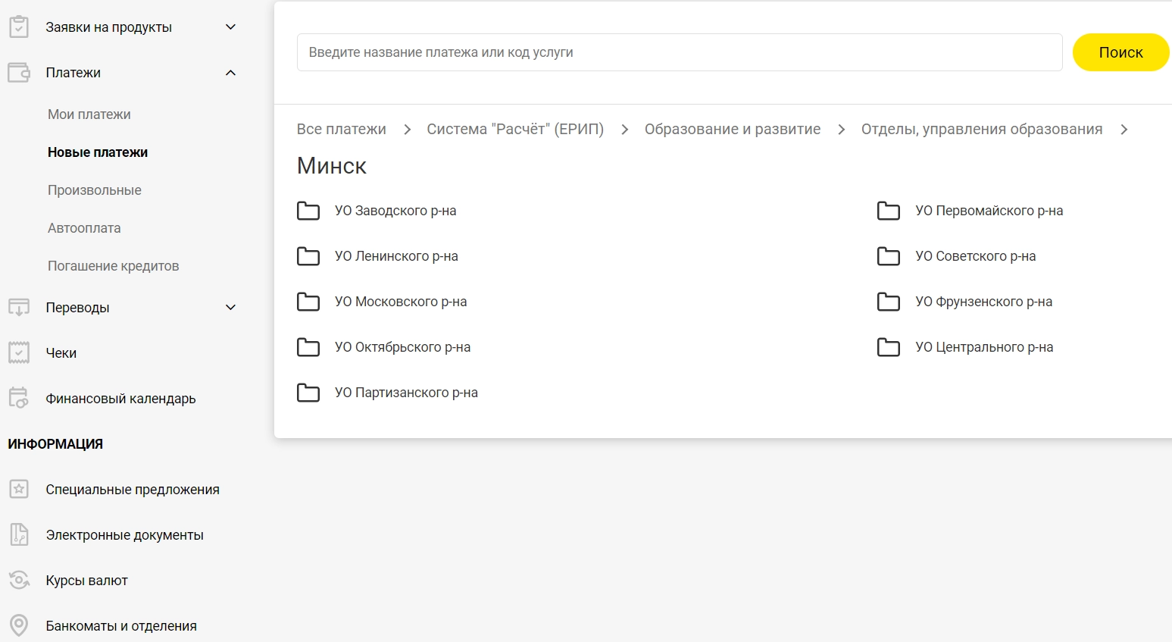Go to Образование и развитие breadcrumb
Screen dimensions: 1172x642
click(x=733, y=129)
